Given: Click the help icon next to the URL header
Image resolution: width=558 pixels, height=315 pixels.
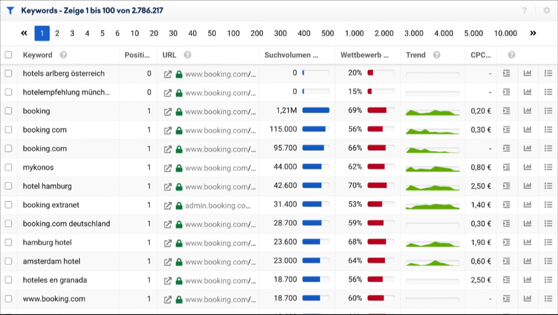Looking at the screenshot, I should pos(187,55).
